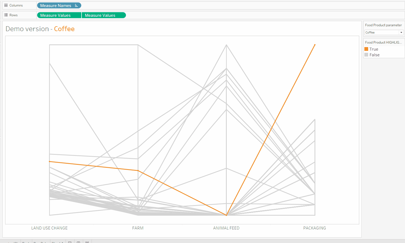The width and height of the screenshot is (405, 243).
Task: Click the grey False color swatch
Action: (x=366, y=55)
